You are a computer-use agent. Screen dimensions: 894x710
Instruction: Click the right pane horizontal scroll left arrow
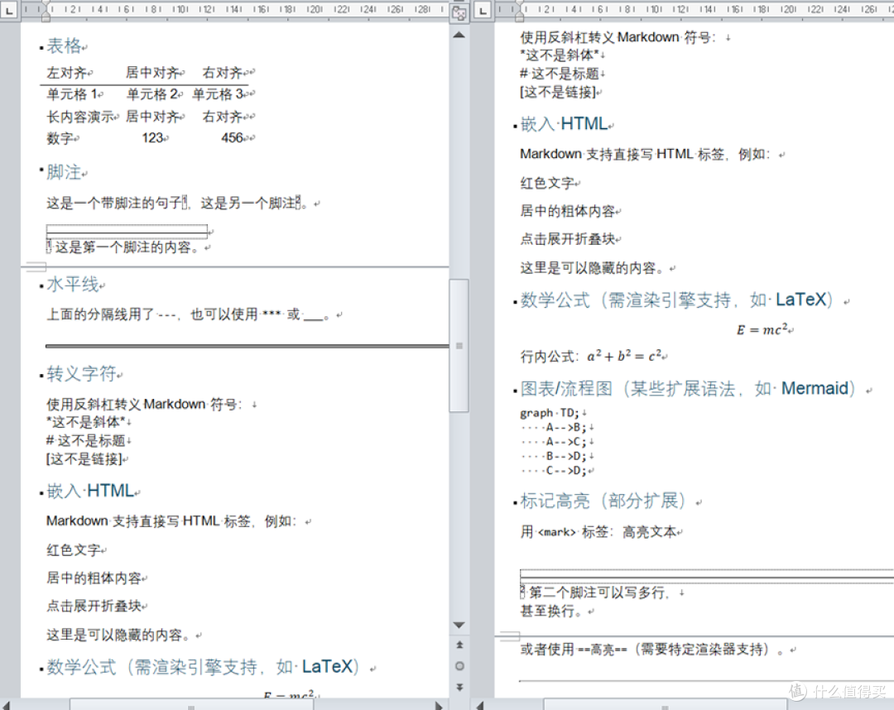480,705
